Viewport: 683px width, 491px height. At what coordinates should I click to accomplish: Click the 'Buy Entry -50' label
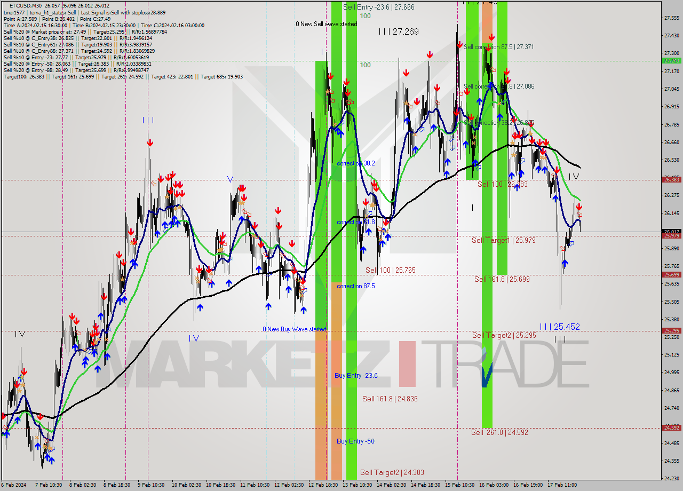click(x=355, y=441)
